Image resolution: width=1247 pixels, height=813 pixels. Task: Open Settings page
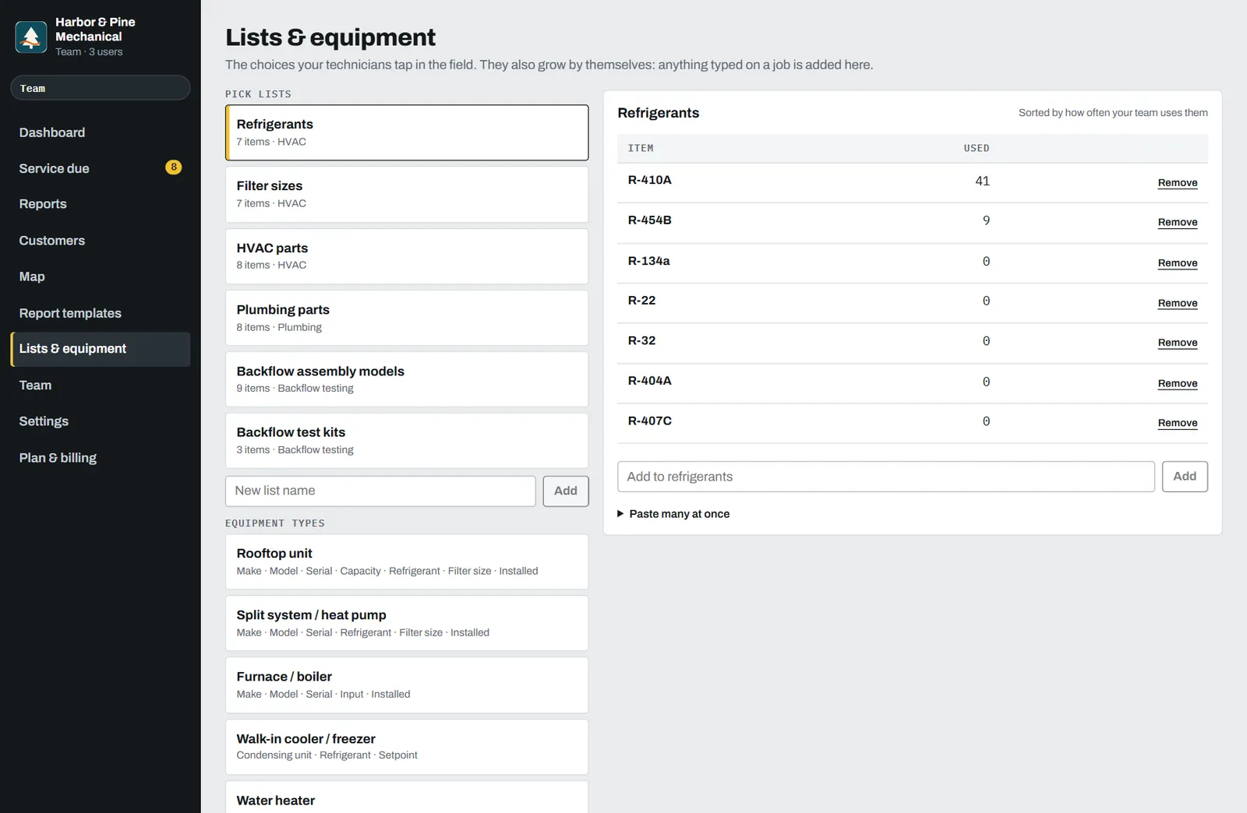(101, 421)
